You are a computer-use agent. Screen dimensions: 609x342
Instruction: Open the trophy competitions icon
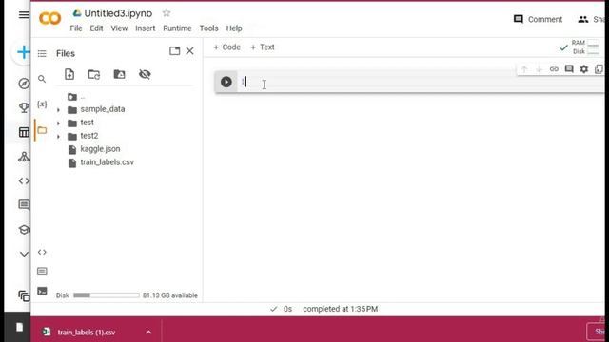pyautogui.click(x=24, y=107)
